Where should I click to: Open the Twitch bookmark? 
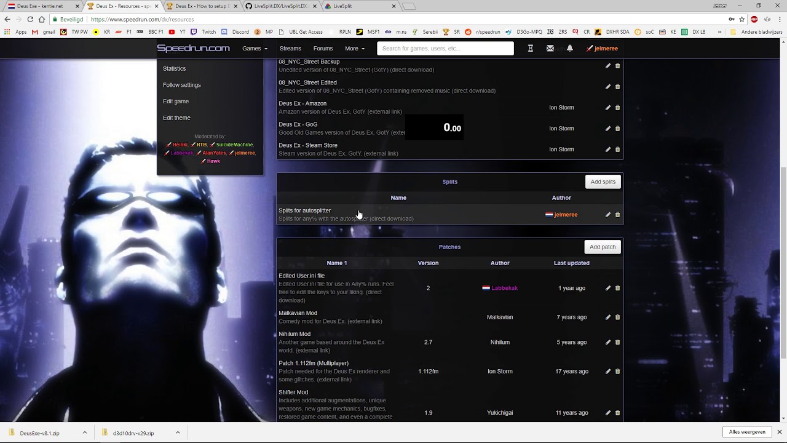(x=204, y=32)
